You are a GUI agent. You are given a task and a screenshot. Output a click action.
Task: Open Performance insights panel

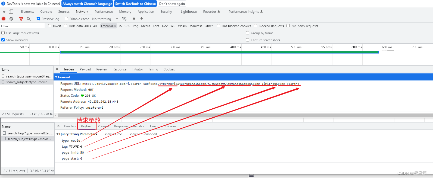(x=246, y=12)
